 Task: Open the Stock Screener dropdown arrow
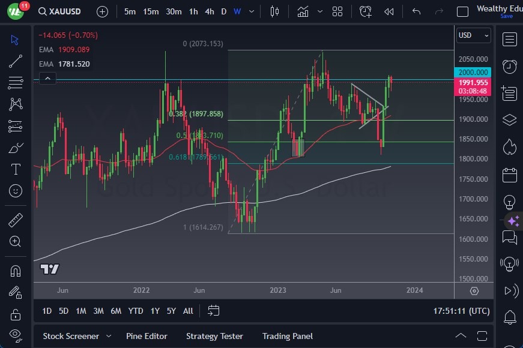coord(109,337)
